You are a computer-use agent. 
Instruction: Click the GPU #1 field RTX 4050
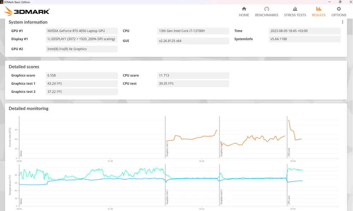(x=82, y=31)
